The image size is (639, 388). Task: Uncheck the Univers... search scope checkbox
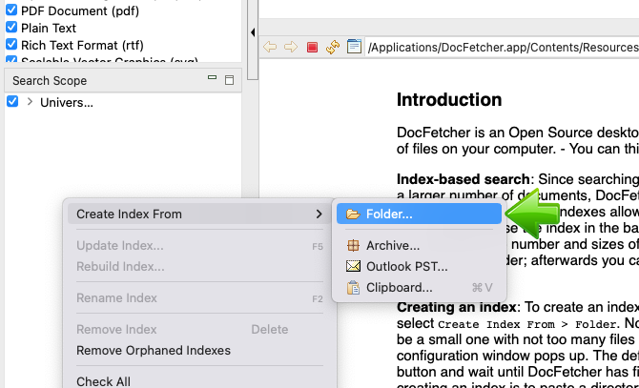point(12,101)
